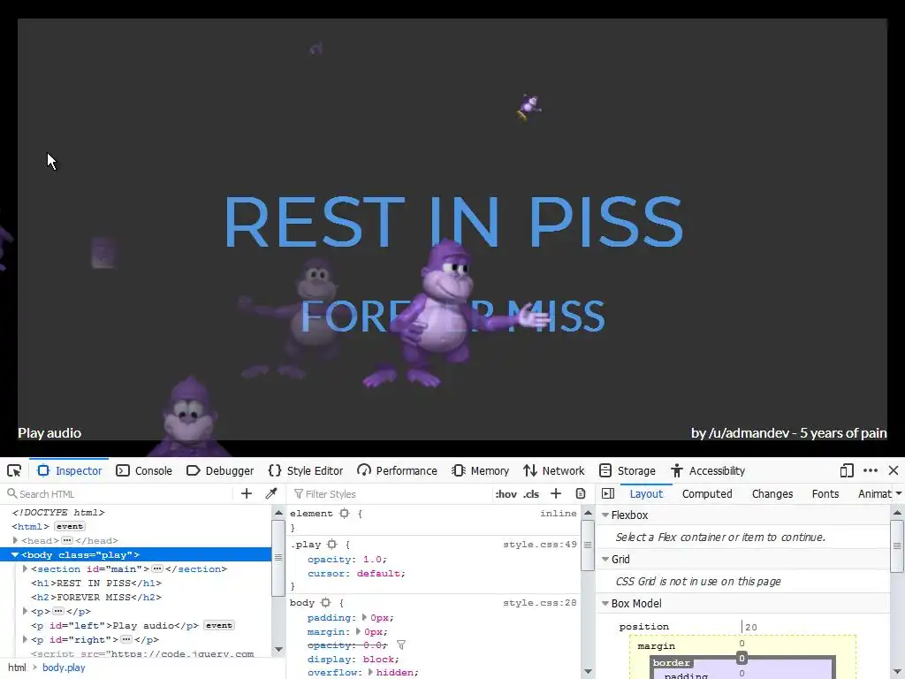Open the devtools more options menu
Viewport: 905px width, 679px height.
click(x=871, y=470)
